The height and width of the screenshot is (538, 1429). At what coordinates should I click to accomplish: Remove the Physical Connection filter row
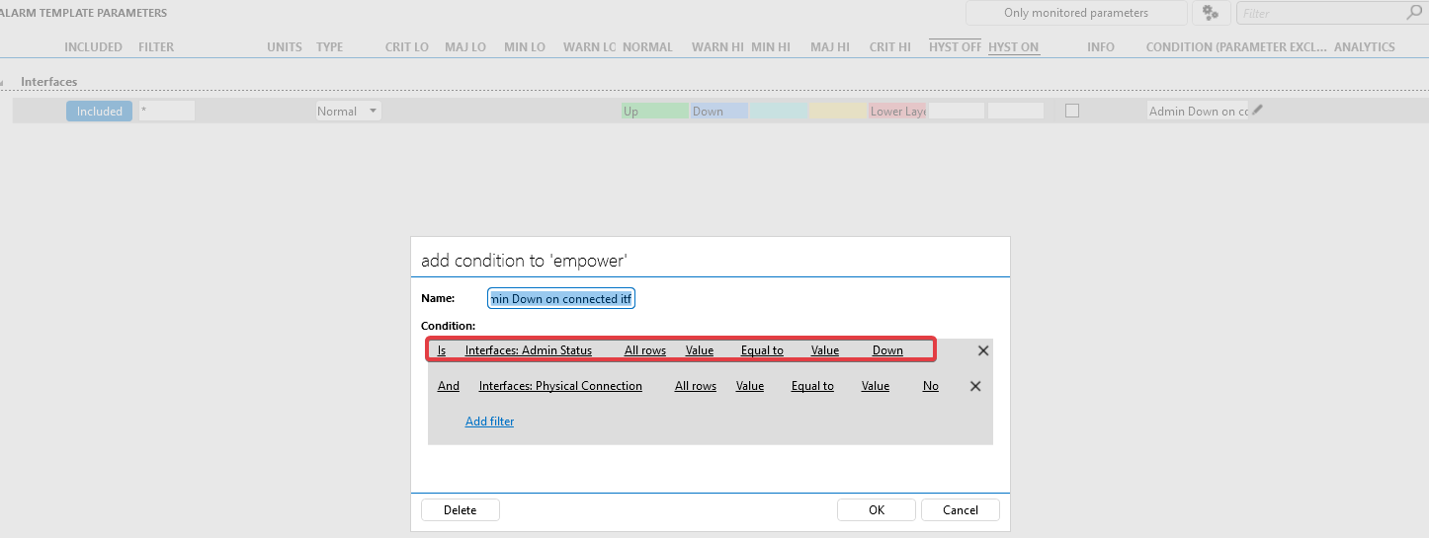point(974,386)
